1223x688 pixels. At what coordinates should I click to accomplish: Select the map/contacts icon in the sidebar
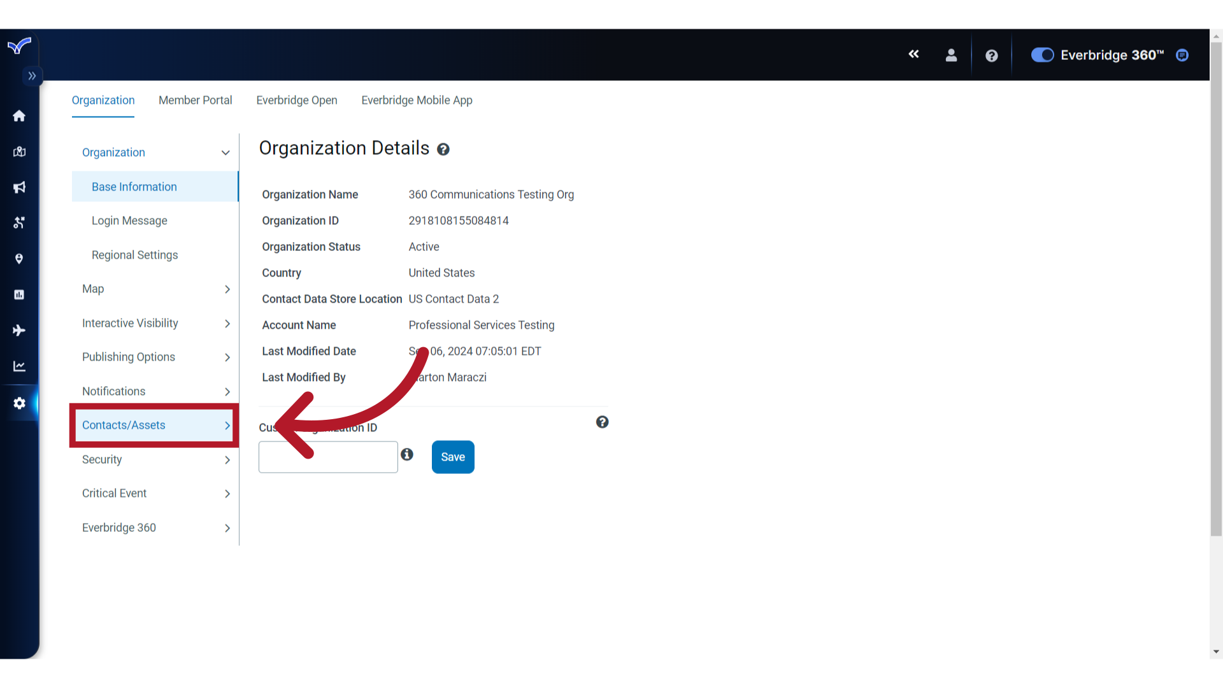[19, 152]
